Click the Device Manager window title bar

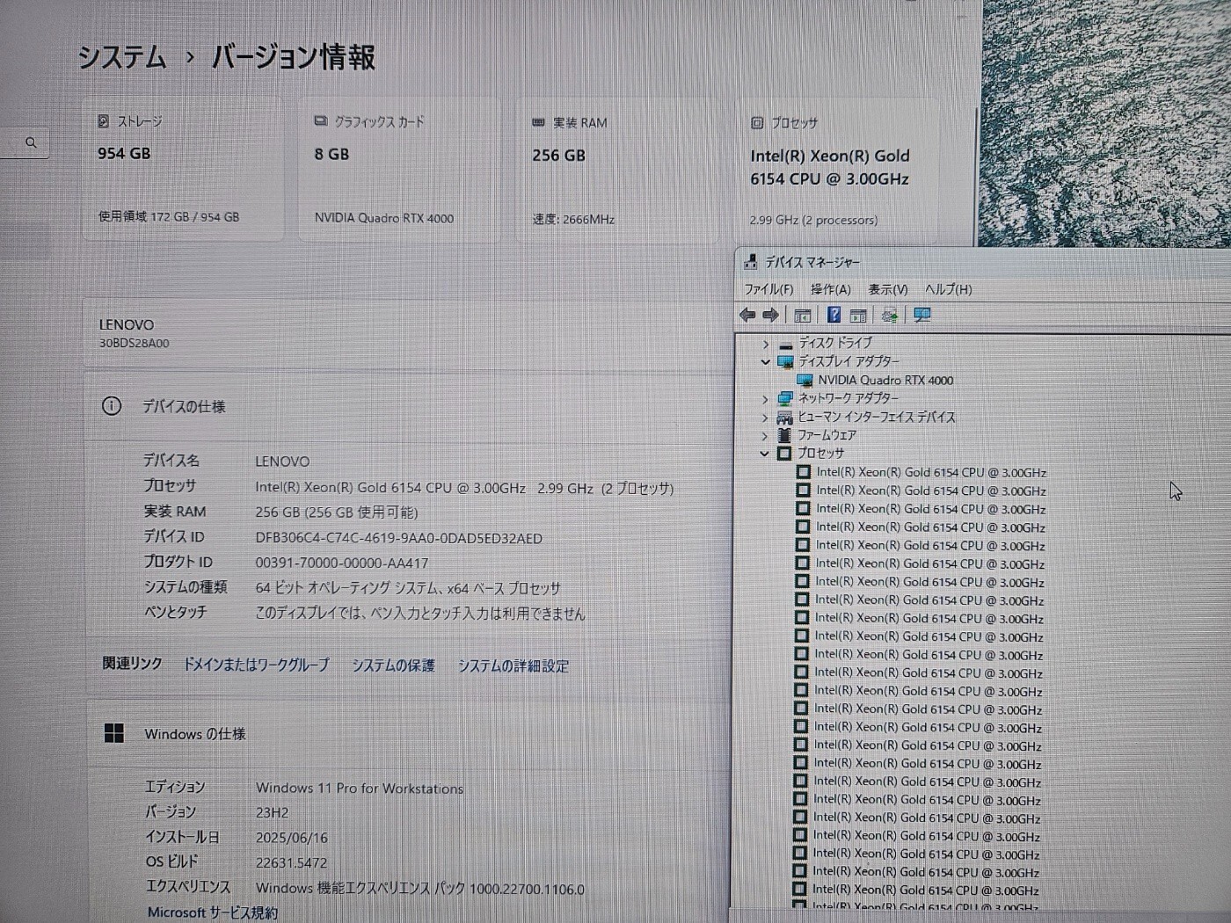[x=982, y=262]
